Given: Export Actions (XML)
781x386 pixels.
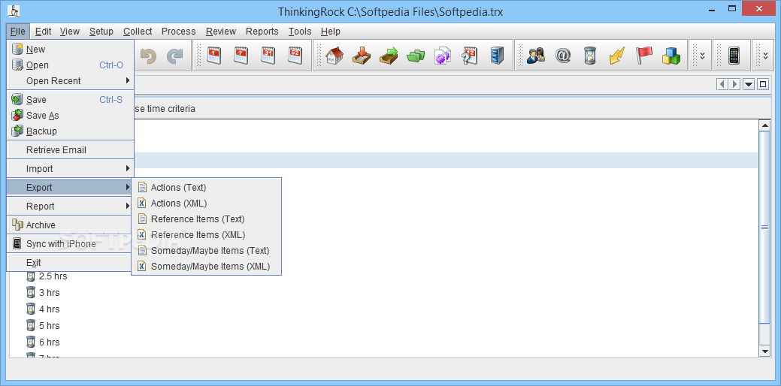Looking at the screenshot, I should (206, 204).
